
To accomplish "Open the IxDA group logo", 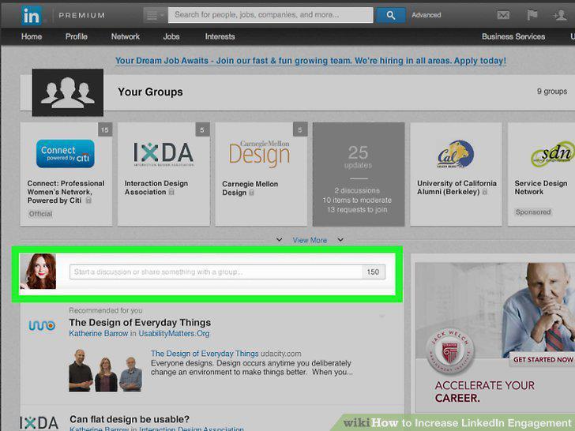I will (x=163, y=154).
